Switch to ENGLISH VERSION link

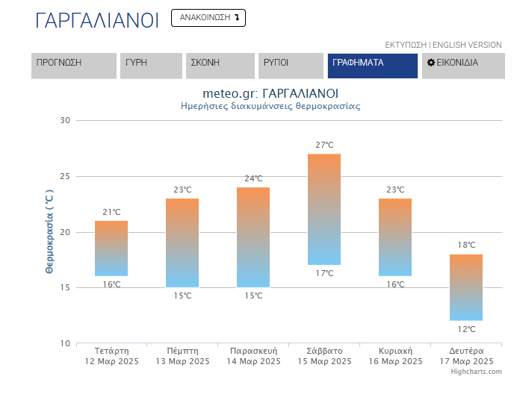[467, 45]
